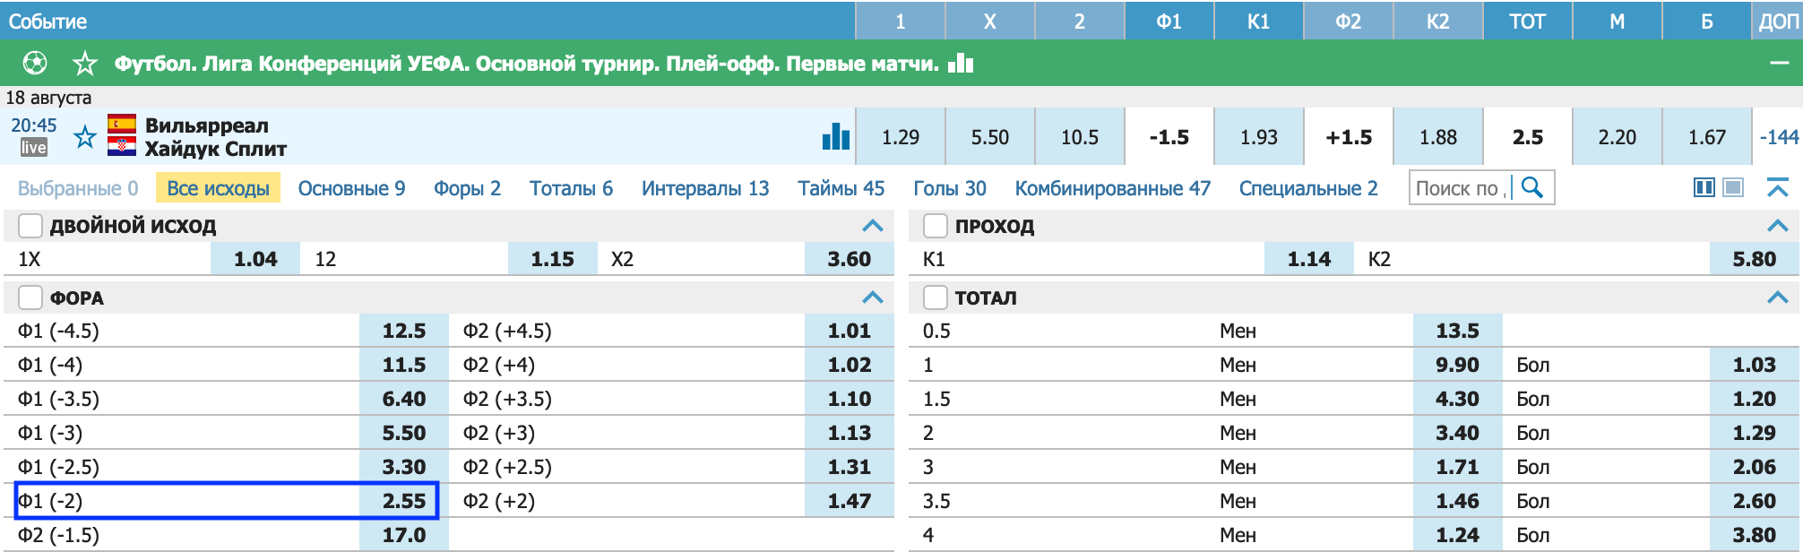Click the search magnifier icon
The height and width of the screenshot is (552, 1803).
point(1532,187)
